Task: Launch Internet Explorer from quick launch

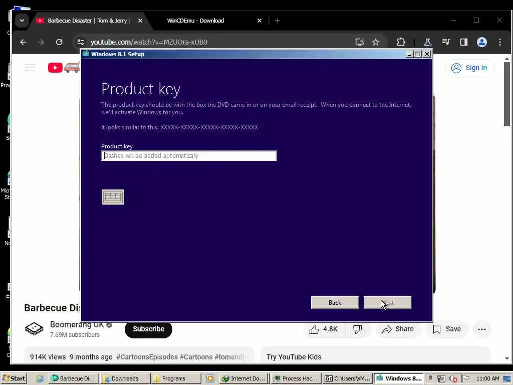Action: click(40, 378)
